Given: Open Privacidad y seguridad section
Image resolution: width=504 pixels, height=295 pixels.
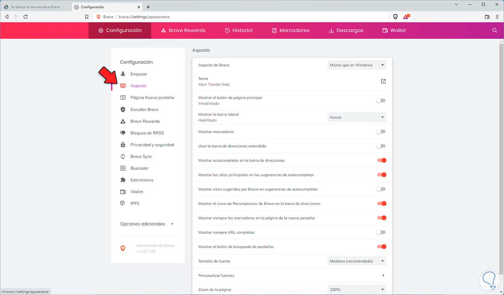Looking at the screenshot, I should tap(152, 145).
